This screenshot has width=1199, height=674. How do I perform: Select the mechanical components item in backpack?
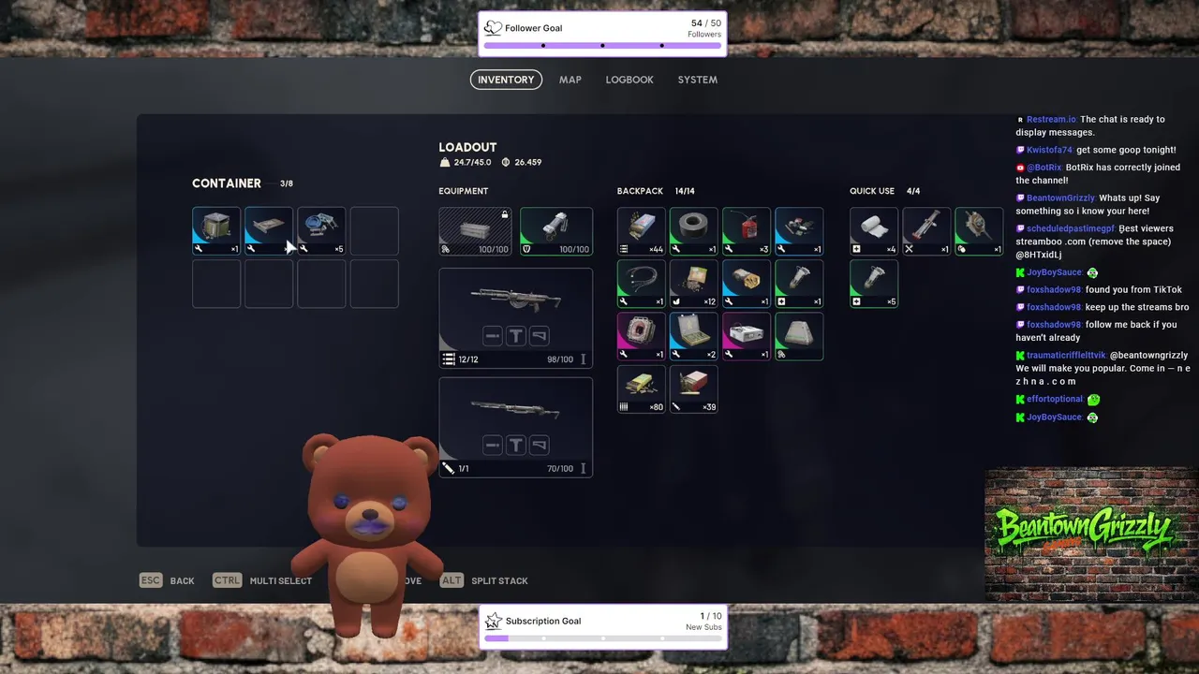coord(799,231)
